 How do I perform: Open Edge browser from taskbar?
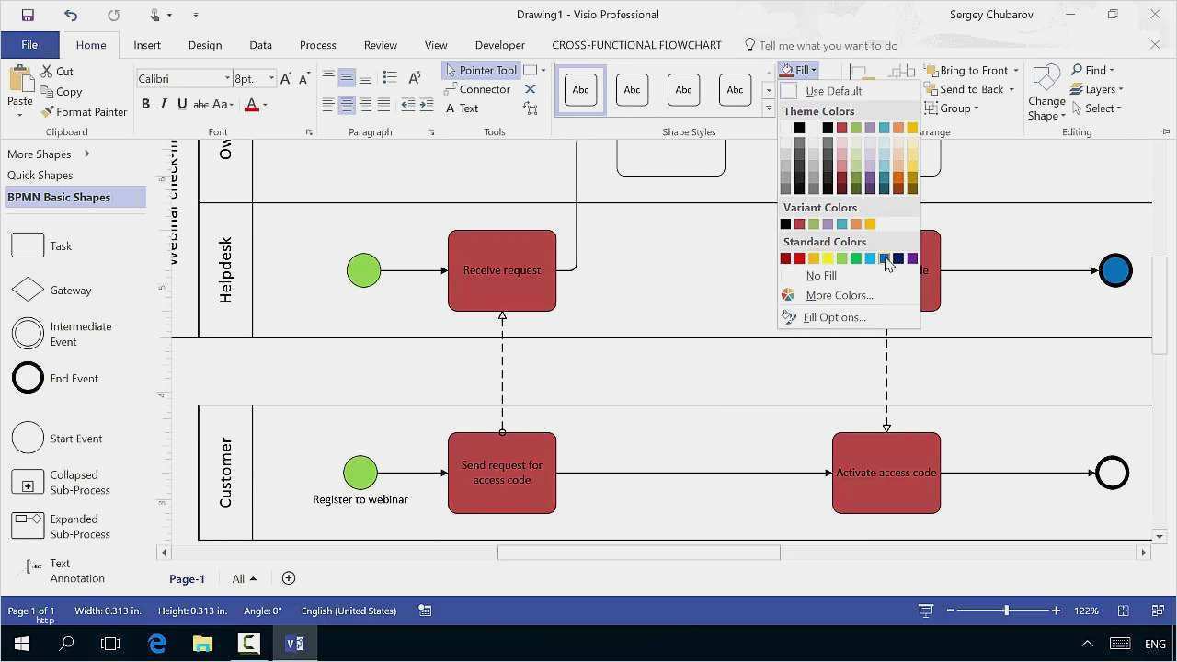(x=157, y=644)
